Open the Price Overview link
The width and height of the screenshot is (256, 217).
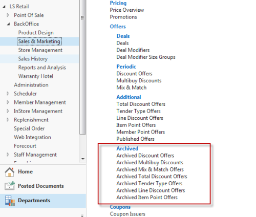click(127, 10)
